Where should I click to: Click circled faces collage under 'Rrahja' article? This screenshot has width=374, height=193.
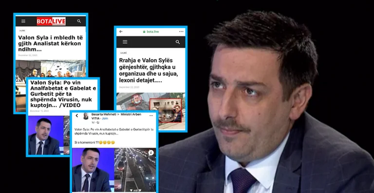(x=151, y=111)
